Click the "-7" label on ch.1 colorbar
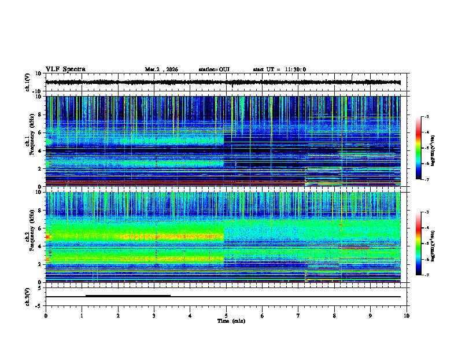Screen dimensions: 458x354 coord(426,179)
